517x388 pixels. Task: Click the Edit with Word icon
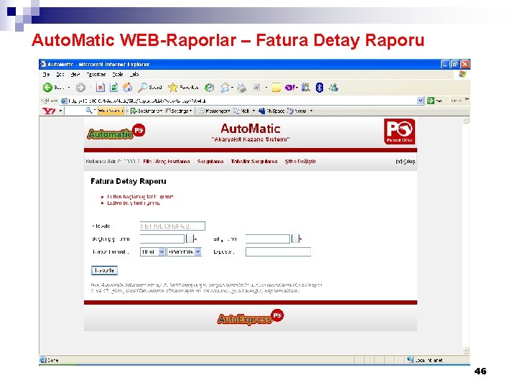(x=257, y=88)
